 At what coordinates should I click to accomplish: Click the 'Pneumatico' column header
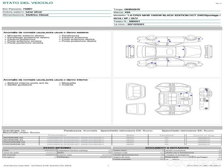pos(57,135)
